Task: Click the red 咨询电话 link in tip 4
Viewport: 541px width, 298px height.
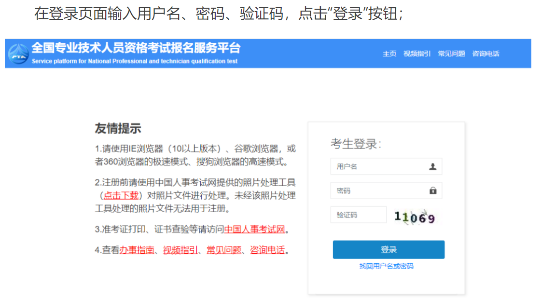Action: pyautogui.click(x=267, y=250)
